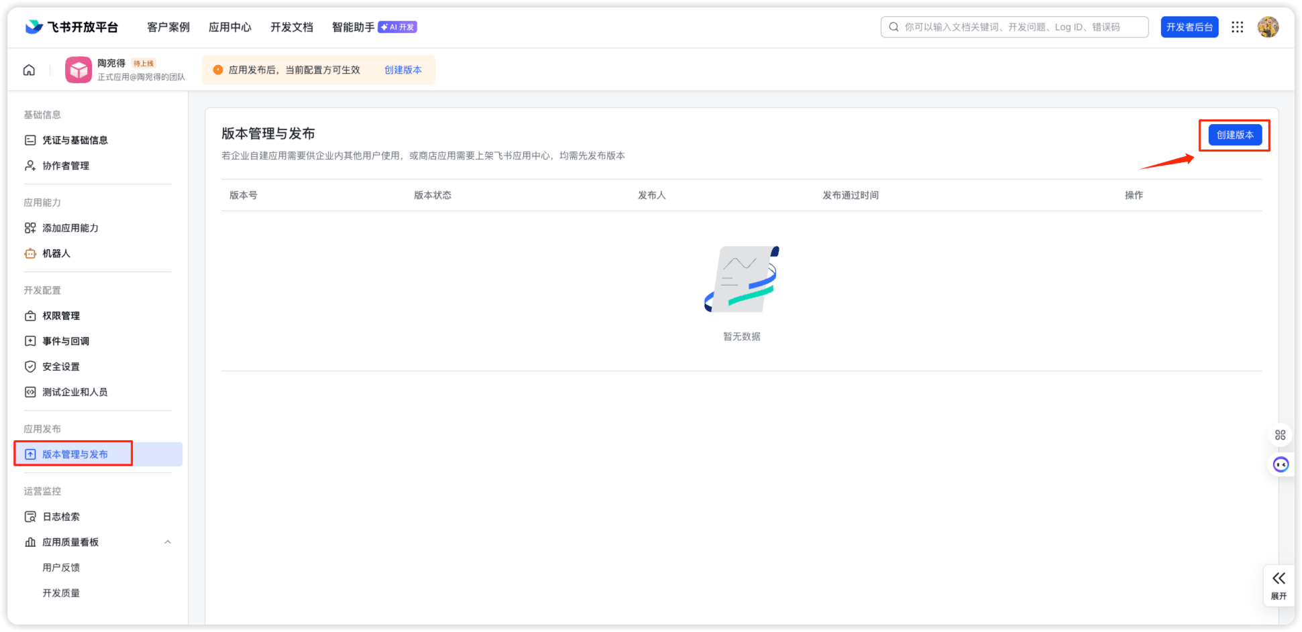Click floating widget grid icon on right

pos(1281,435)
